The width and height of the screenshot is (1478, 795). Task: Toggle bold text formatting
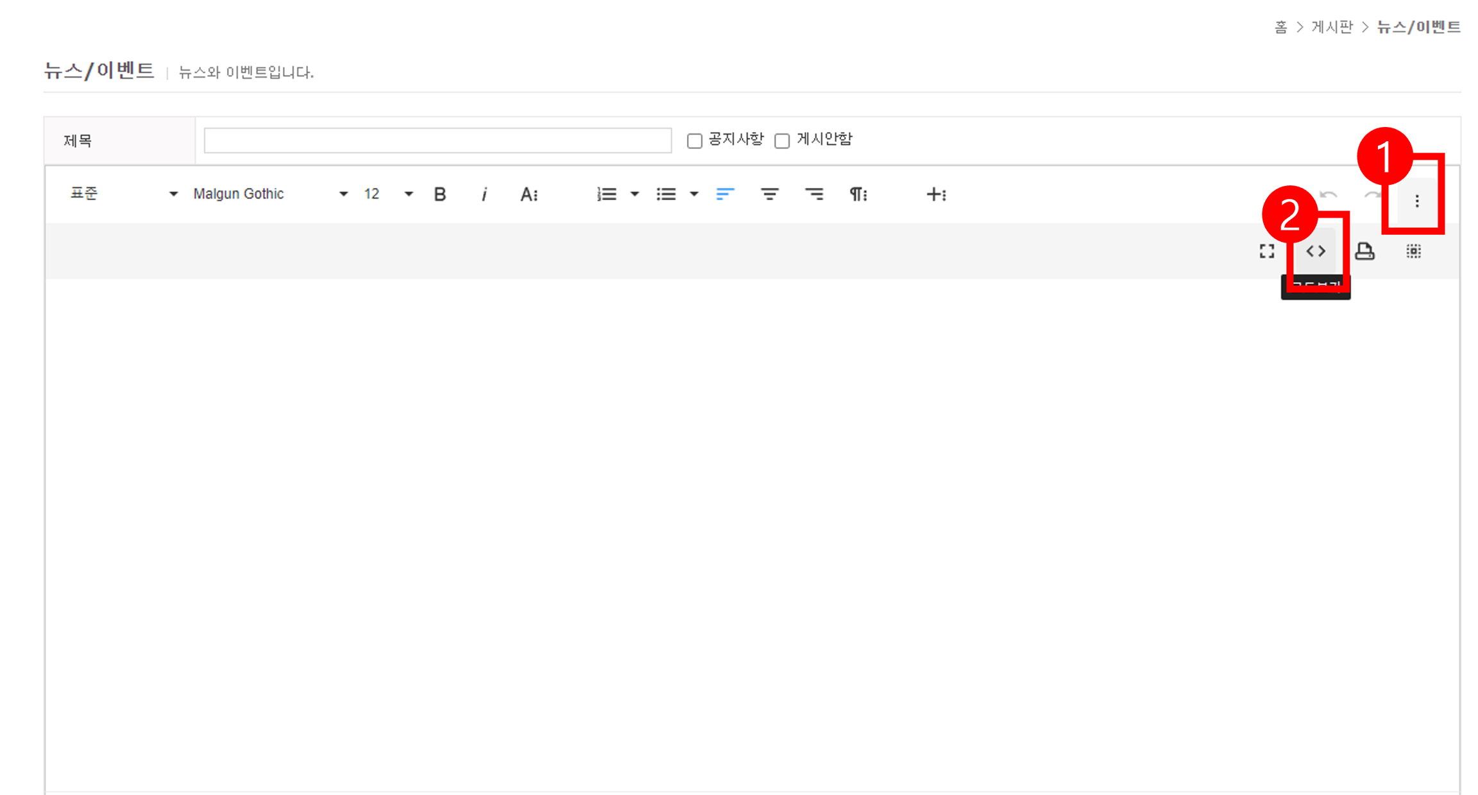click(x=439, y=194)
